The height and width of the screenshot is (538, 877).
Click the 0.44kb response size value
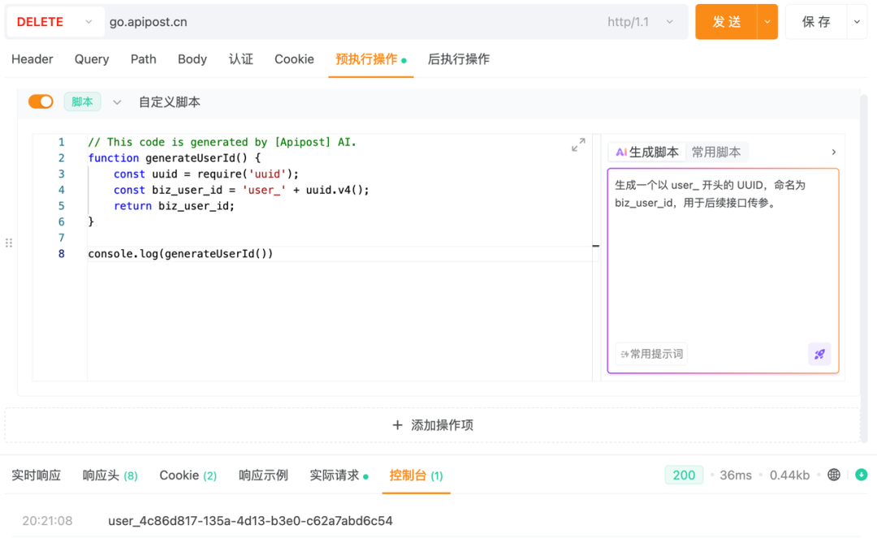point(789,476)
